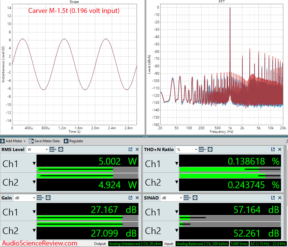Pop out the RMS Level meter
Viewport: 288px width, 247px height.
point(130,149)
